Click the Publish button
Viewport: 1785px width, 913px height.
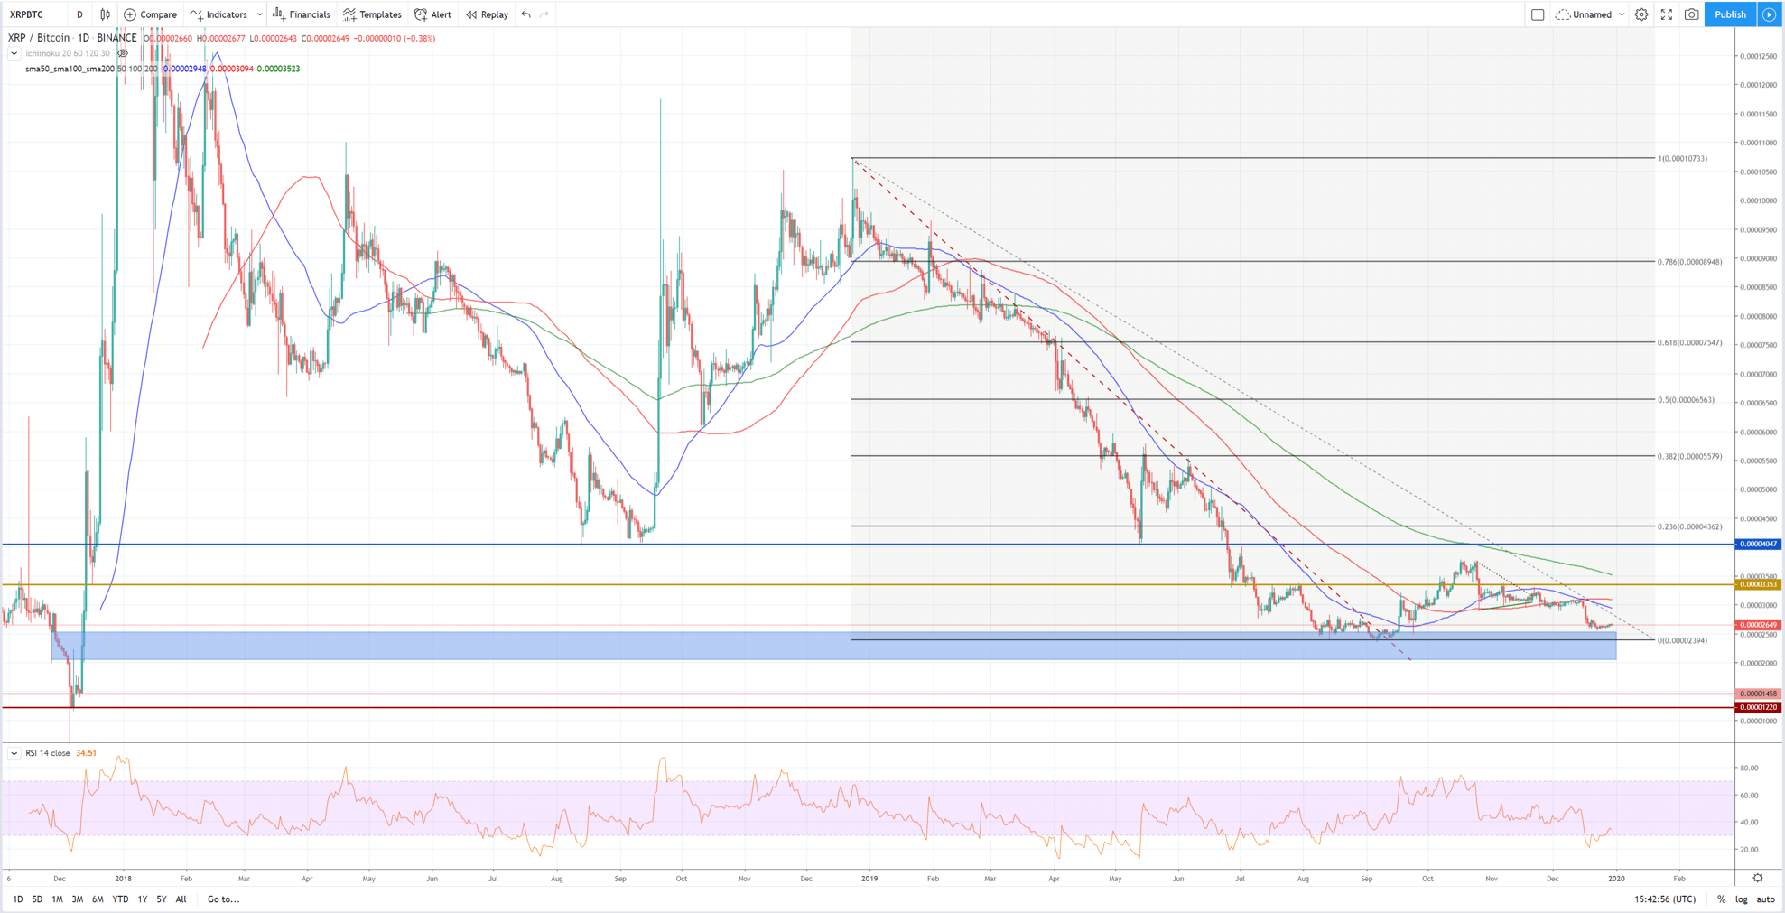click(1730, 14)
